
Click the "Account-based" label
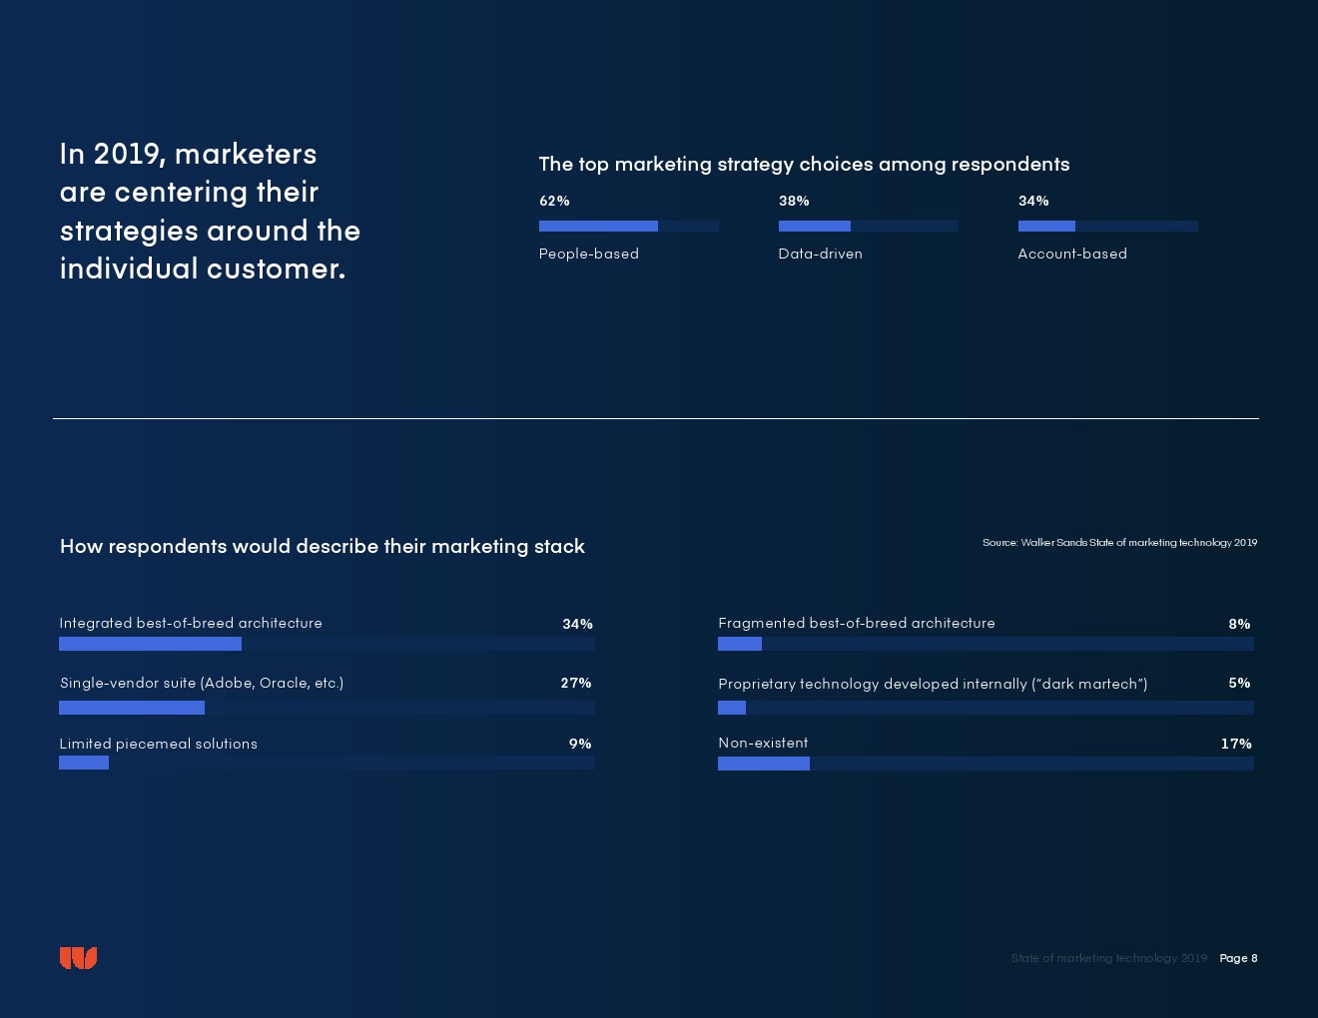coord(1072,254)
